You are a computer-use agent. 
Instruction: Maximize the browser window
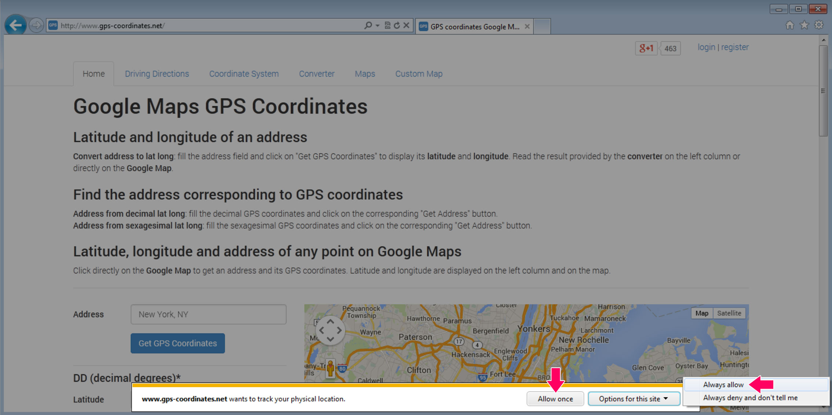click(x=798, y=9)
